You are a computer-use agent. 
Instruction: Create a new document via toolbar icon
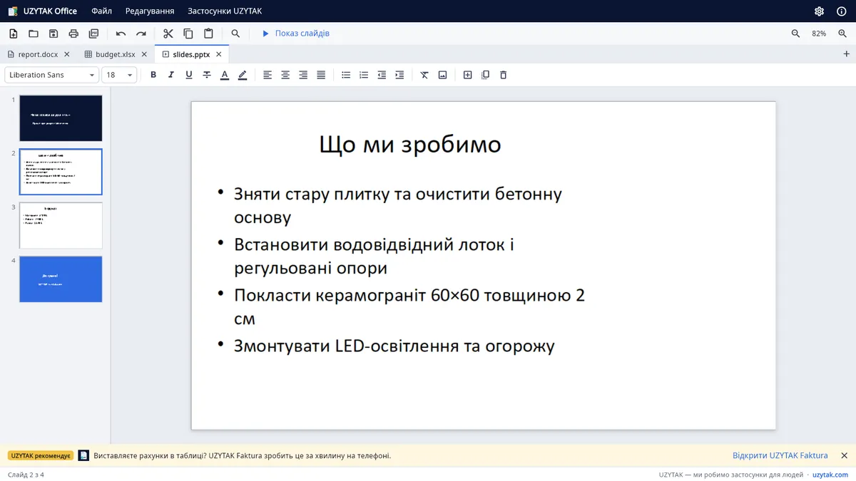pyautogui.click(x=14, y=33)
